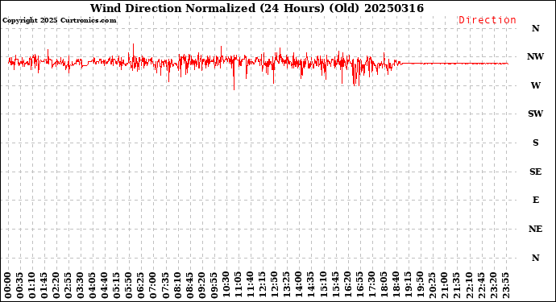The width and height of the screenshot is (556, 302).
Task: Click the 01:45 time label
Action: point(44,285)
